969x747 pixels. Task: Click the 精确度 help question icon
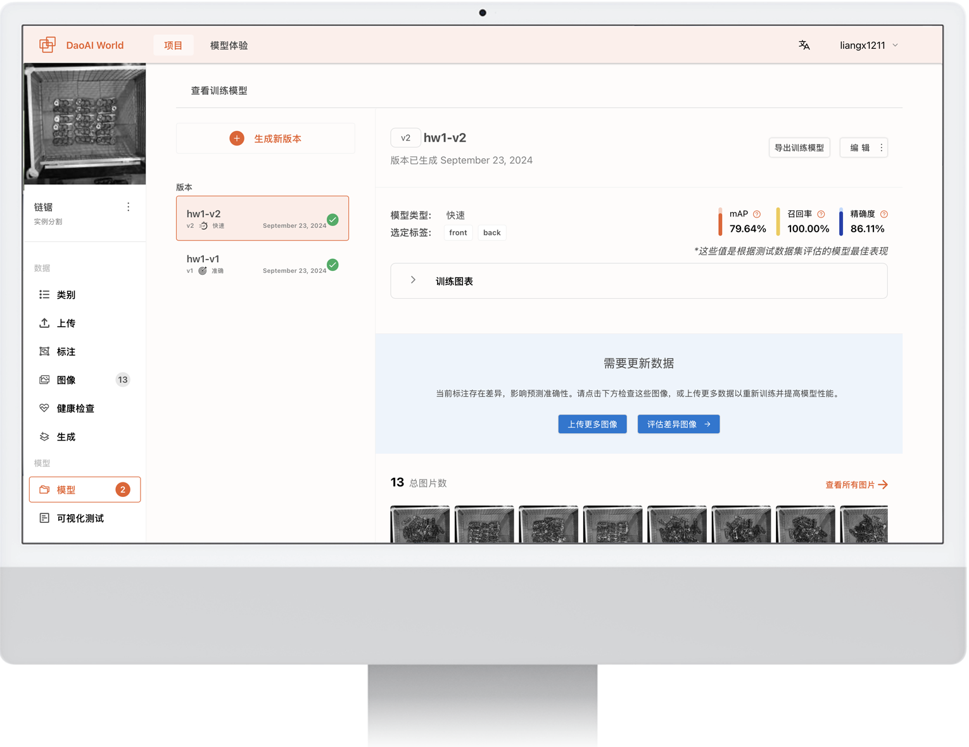coord(884,215)
